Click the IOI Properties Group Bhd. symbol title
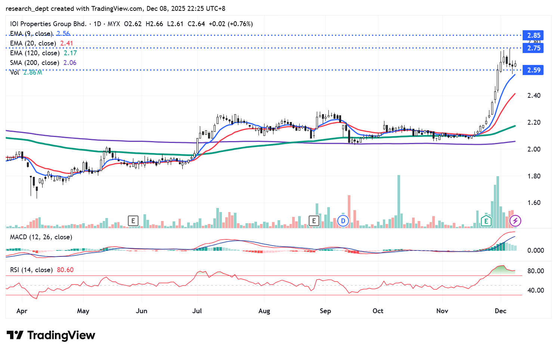The image size is (557, 352). click(x=48, y=24)
